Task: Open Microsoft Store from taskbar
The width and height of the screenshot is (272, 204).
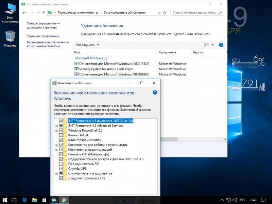Action: click(x=44, y=200)
